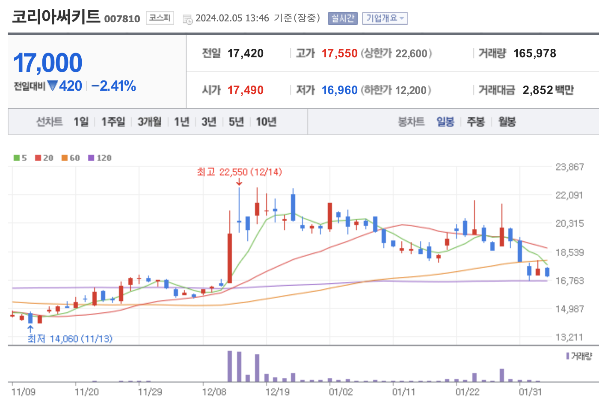Click the blue arrow above 최저 14,060
Image resolution: width=599 pixels, height=403 pixels.
point(30,329)
